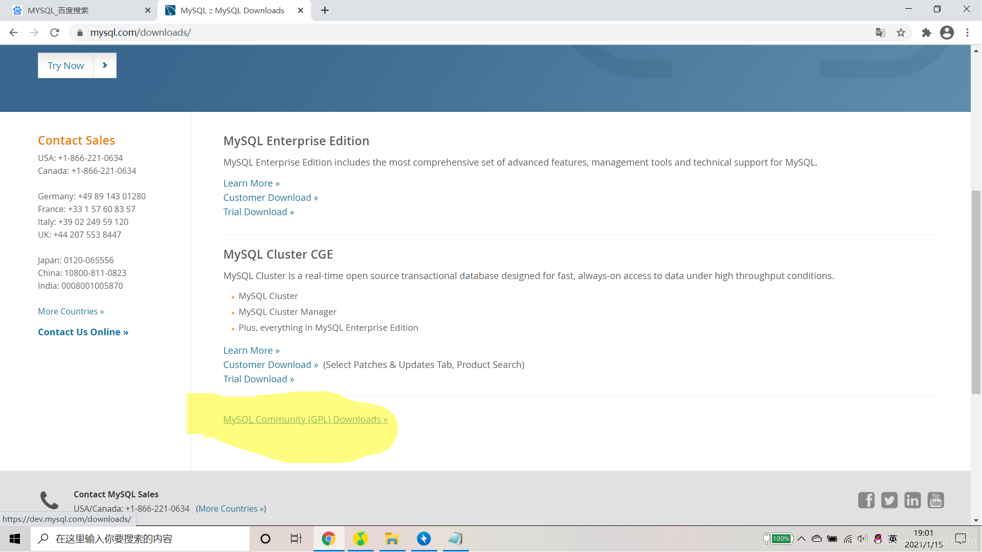Click the MySQL Enterprise Edition heading
Image resolution: width=982 pixels, height=552 pixels.
(x=296, y=141)
